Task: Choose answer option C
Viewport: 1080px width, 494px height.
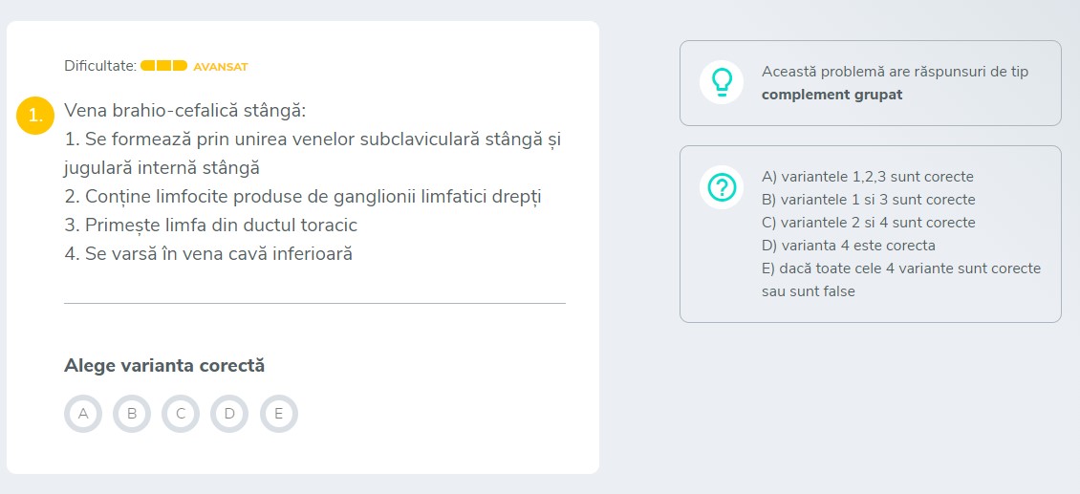Action: pos(181,414)
